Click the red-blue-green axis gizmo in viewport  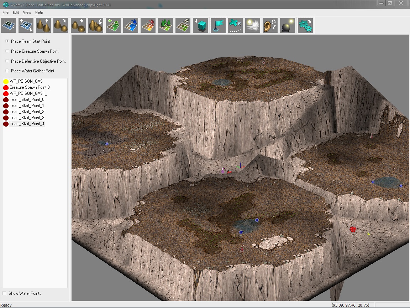[240, 166]
